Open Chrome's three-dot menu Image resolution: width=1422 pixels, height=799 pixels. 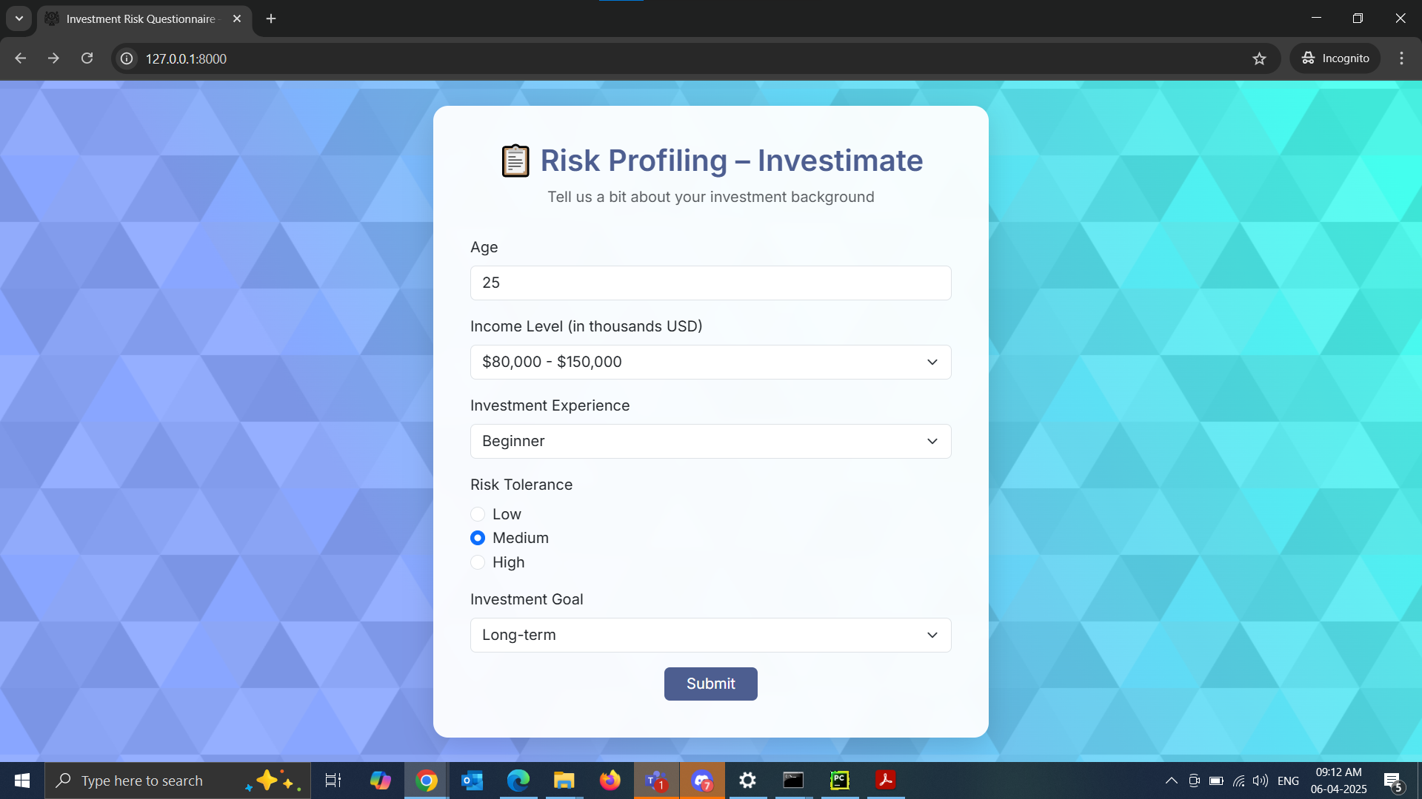point(1401,58)
